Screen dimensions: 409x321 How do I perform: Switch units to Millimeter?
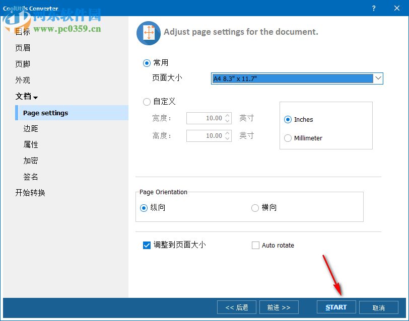coord(288,138)
